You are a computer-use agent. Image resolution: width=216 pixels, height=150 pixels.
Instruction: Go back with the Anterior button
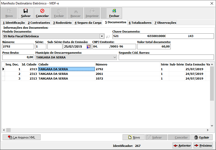point(182,146)
